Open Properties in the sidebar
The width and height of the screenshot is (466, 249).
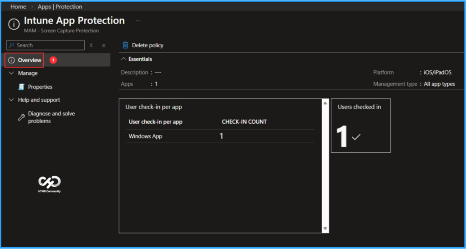pyautogui.click(x=40, y=87)
